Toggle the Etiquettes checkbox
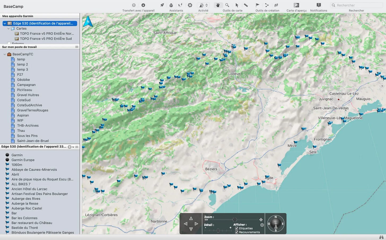Screen dimensions: 386x240 [236, 228]
